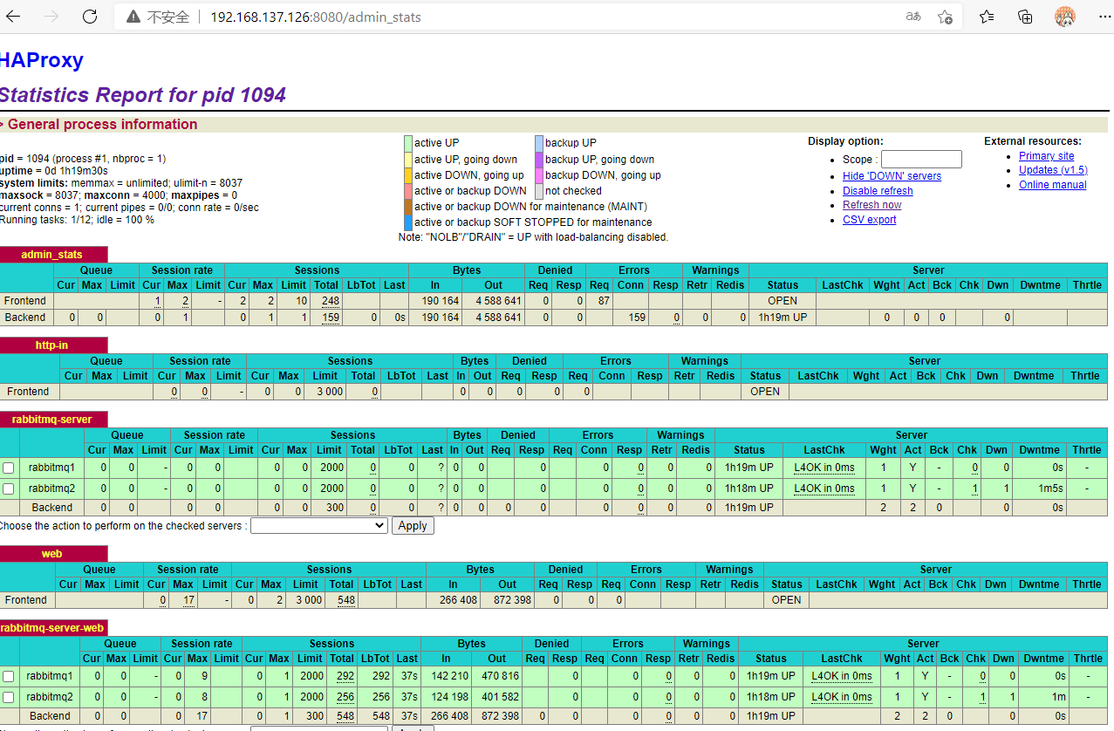
Task: Open the Primary site link
Action: pyautogui.click(x=1046, y=156)
